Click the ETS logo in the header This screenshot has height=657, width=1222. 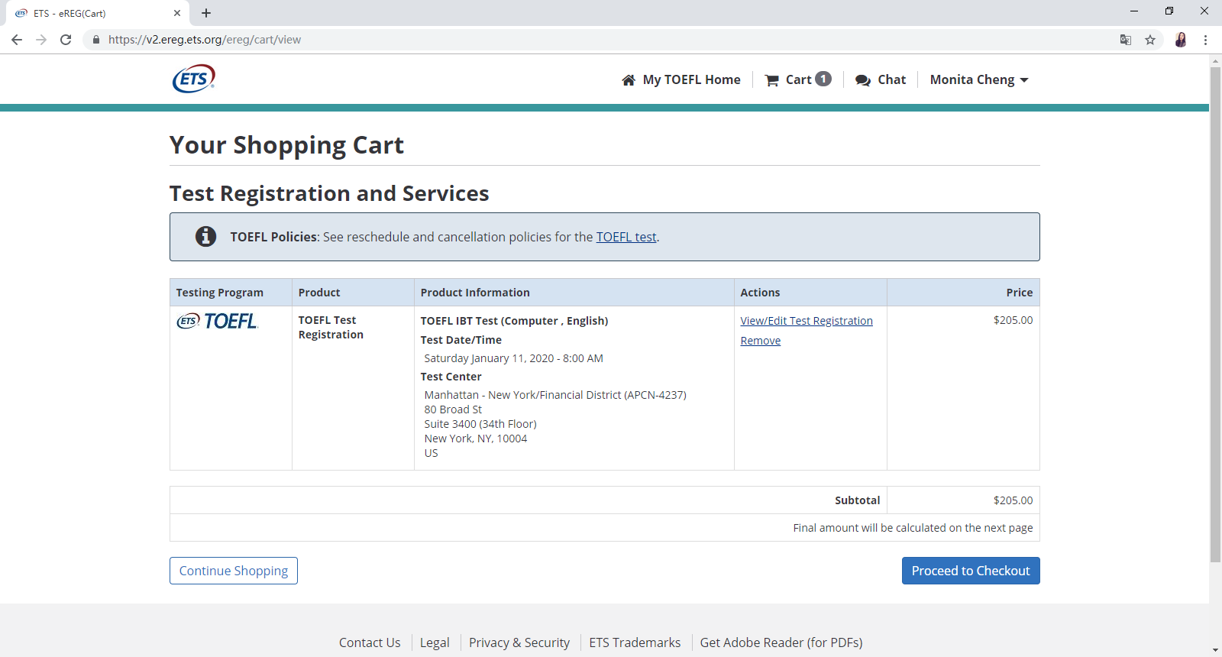tap(194, 79)
